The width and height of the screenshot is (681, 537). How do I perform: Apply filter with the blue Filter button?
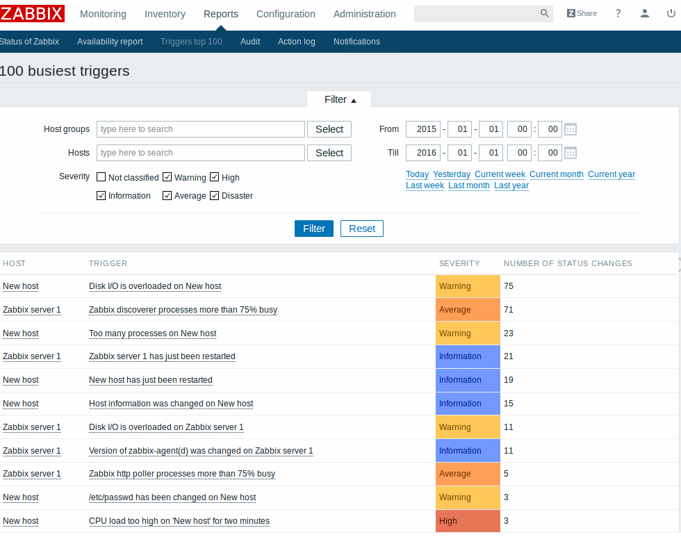coord(314,229)
